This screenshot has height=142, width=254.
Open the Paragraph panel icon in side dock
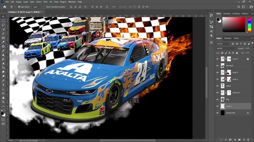coord(211,36)
